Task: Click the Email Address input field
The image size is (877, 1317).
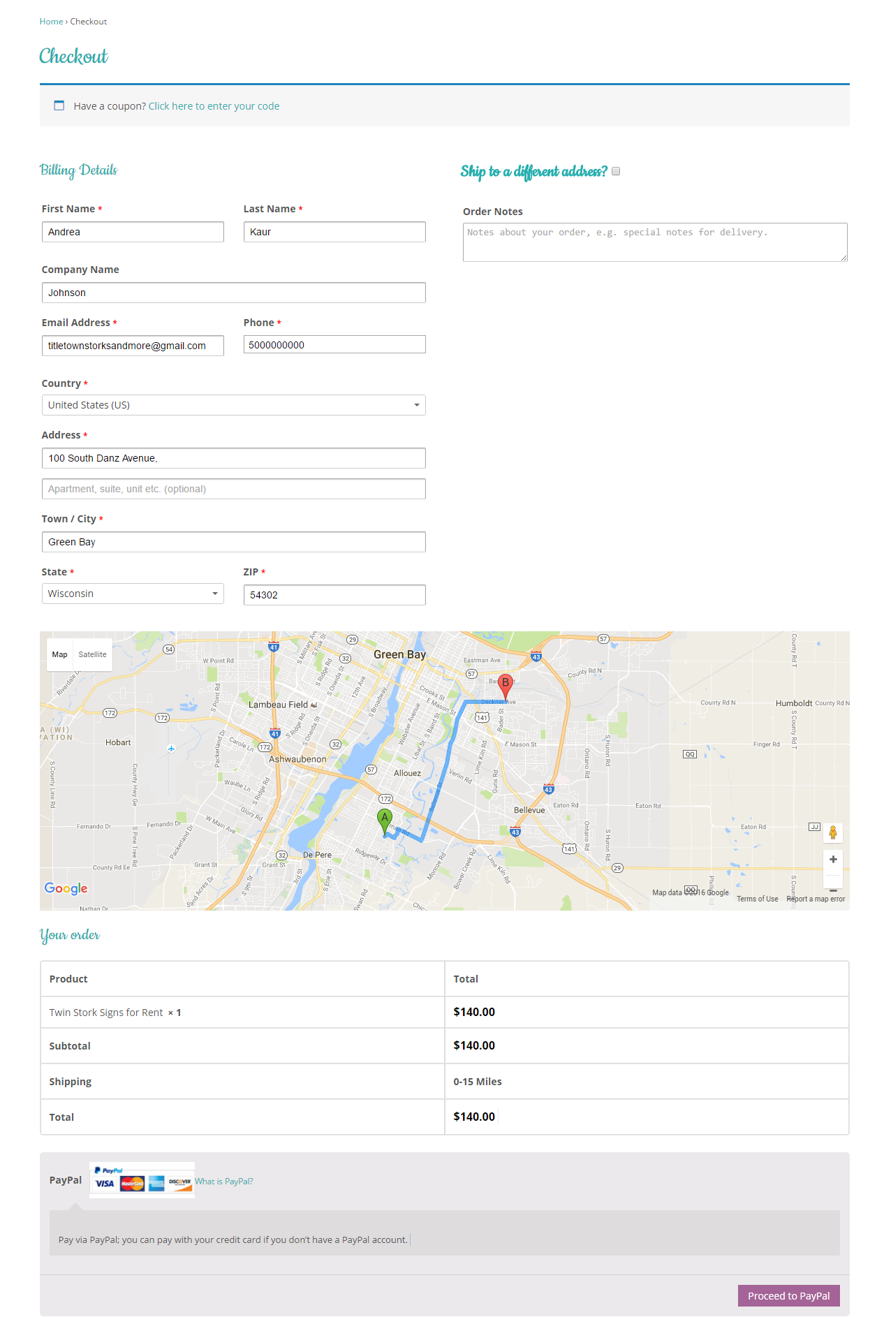Action: click(133, 346)
